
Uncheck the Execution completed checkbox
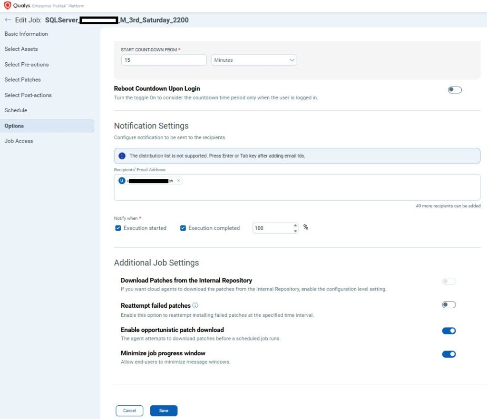point(183,228)
